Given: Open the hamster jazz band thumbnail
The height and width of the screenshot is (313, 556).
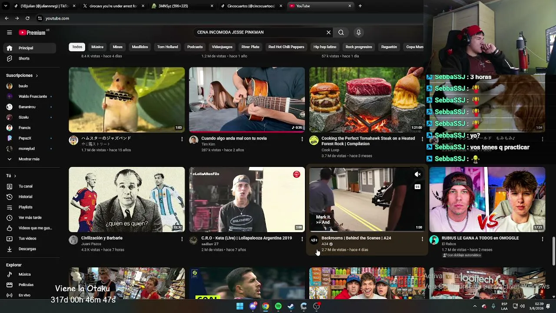Looking at the screenshot, I should click(127, 100).
